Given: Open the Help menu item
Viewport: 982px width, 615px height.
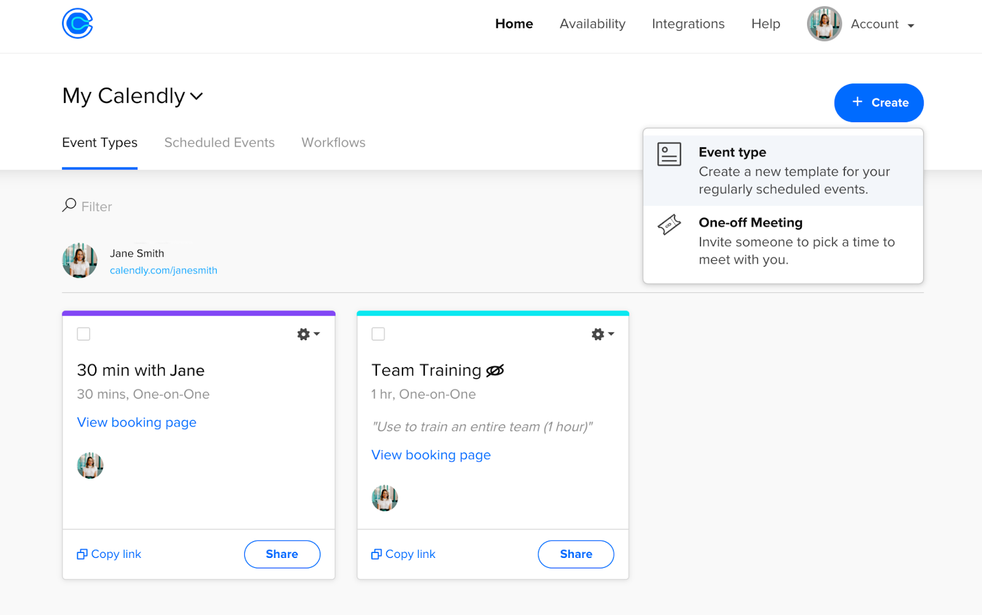Looking at the screenshot, I should pos(766,24).
